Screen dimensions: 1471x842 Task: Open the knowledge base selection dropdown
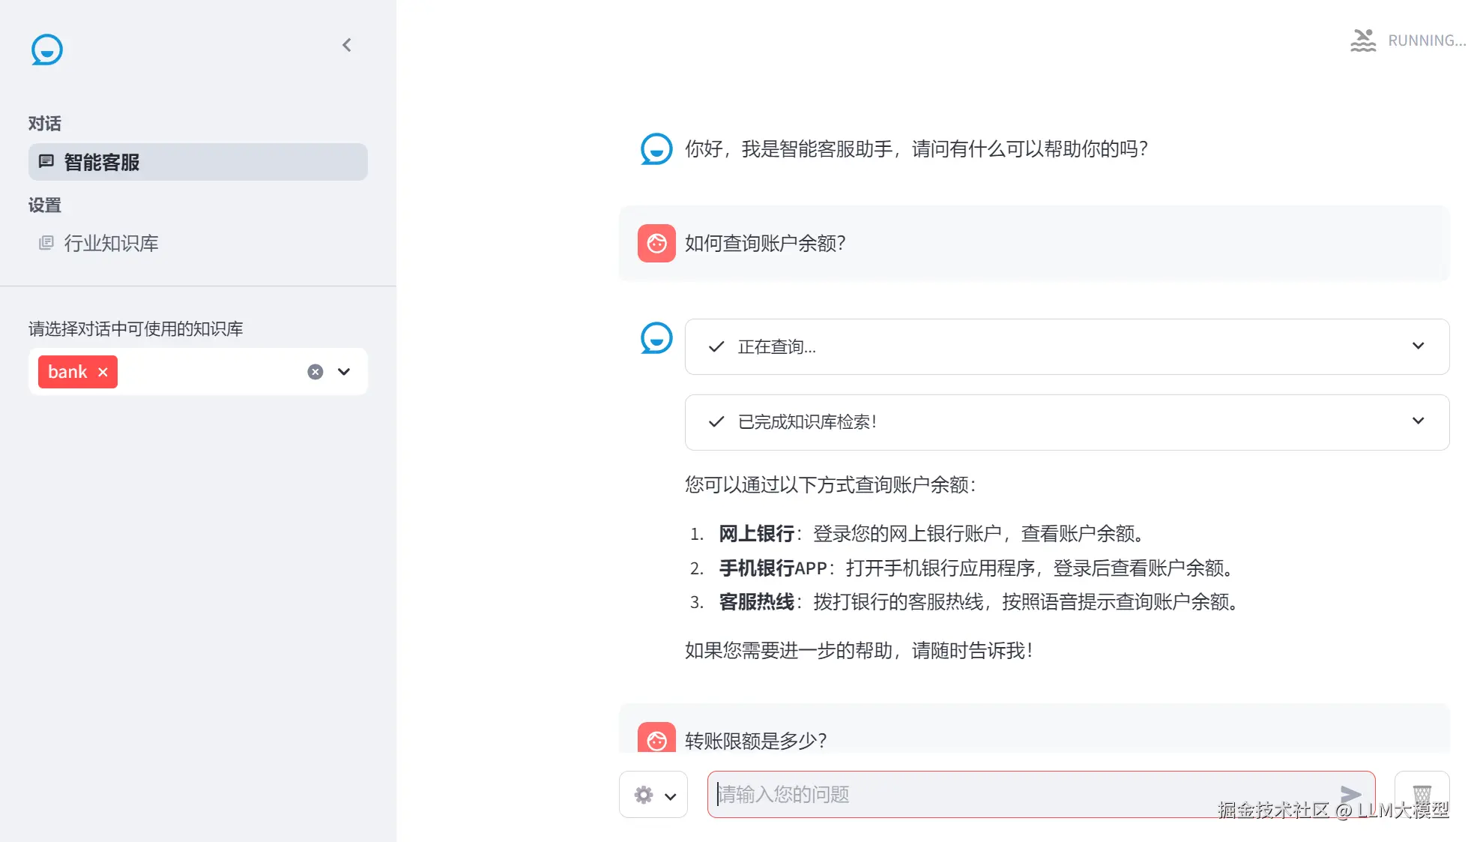[x=344, y=372]
